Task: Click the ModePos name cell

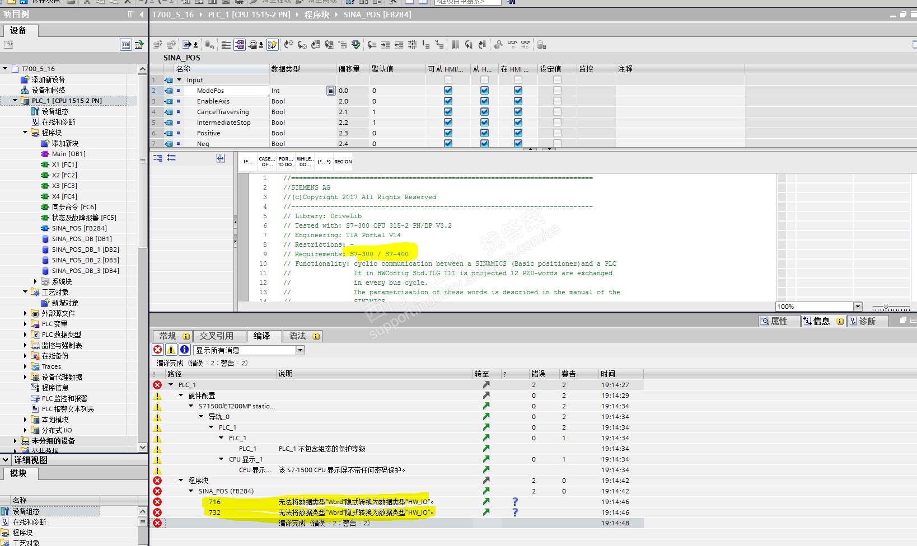Action: tap(210, 91)
